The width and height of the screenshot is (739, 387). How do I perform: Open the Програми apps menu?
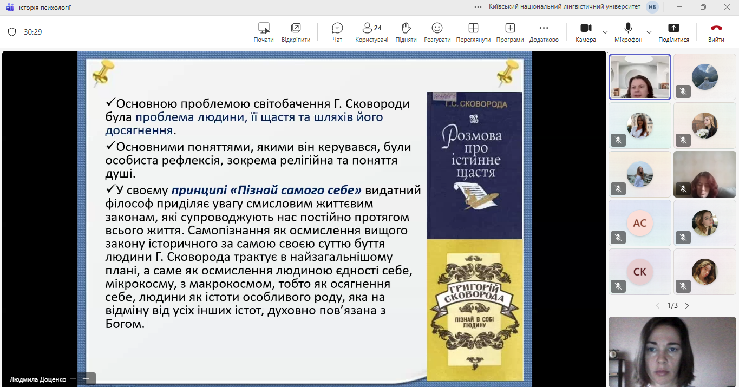tap(509, 32)
